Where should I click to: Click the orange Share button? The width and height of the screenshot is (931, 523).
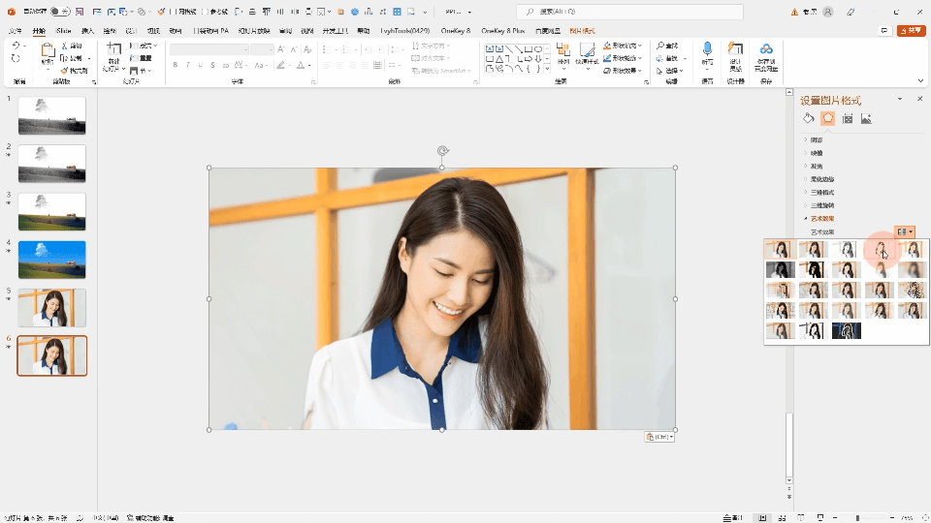(911, 31)
